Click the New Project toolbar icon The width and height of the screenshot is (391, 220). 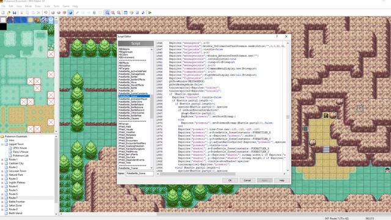pyautogui.click(x=3, y=13)
